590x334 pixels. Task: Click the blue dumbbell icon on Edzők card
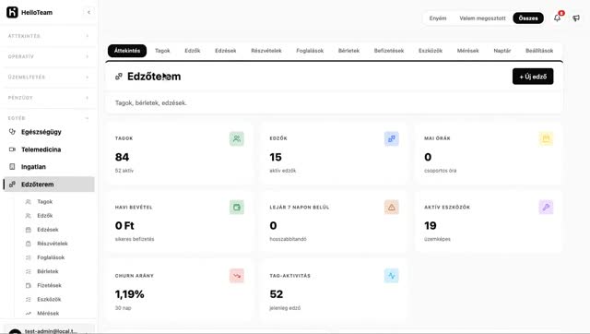point(391,138)
